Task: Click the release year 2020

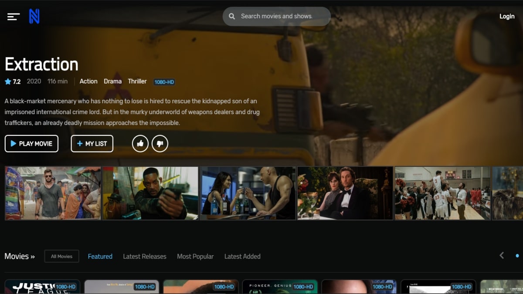Action: tap(34, 81)
